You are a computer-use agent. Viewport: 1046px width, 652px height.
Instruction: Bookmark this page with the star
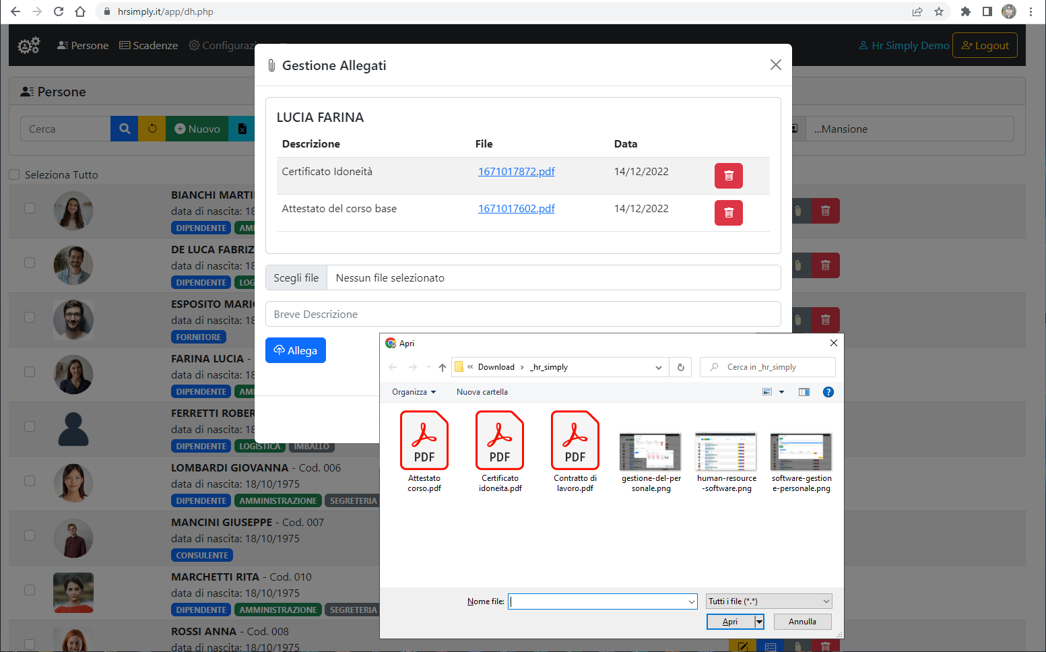click(x=939, y=11)
